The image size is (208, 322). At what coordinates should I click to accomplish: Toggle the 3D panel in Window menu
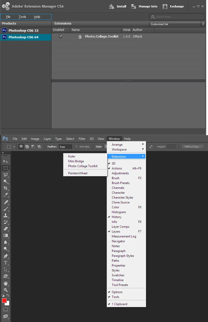point(126,164)
